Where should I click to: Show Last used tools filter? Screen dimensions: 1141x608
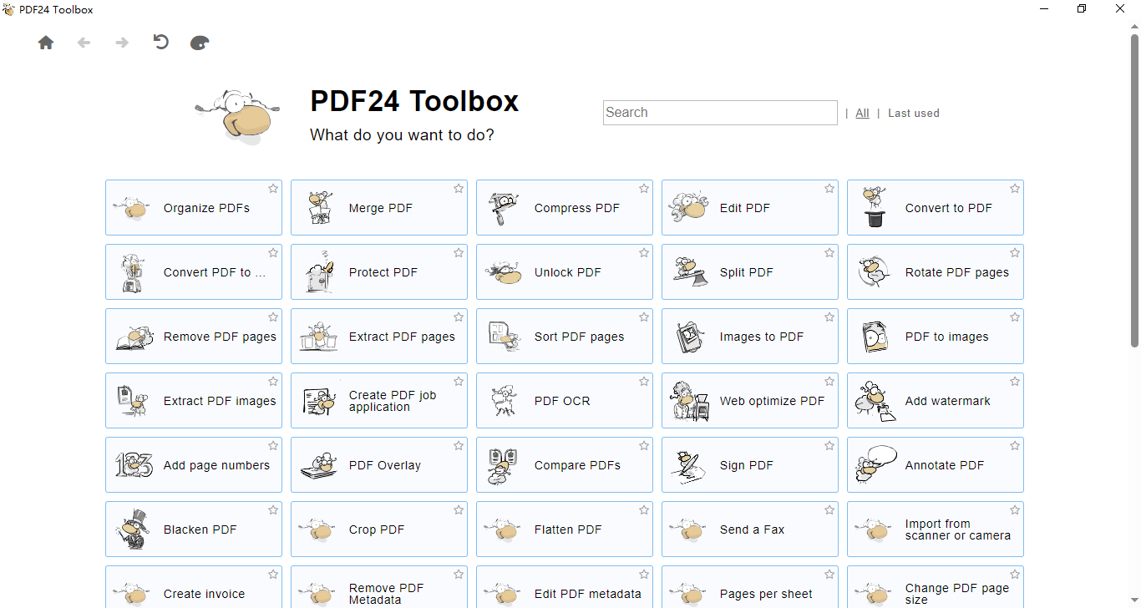[913, 114]
